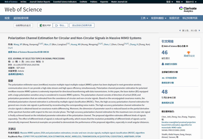Screen dimensions: 203x139
Task: Go to the next record arrow
Action: (x=199, y=31)
